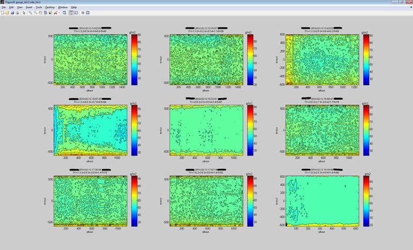Click the dock figure arrow at the menu bar's right end
The height and width of the screenshot is (250, 413).
click(x=411, y=7)
